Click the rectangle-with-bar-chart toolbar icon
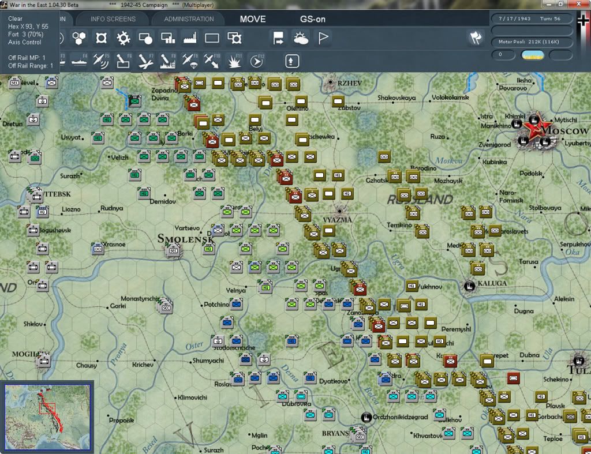The height and width of the screenshot is (454, 591). [168, 38]
